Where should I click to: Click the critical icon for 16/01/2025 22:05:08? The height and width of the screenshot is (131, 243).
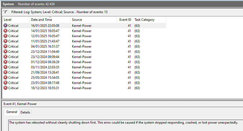(5, 25)
